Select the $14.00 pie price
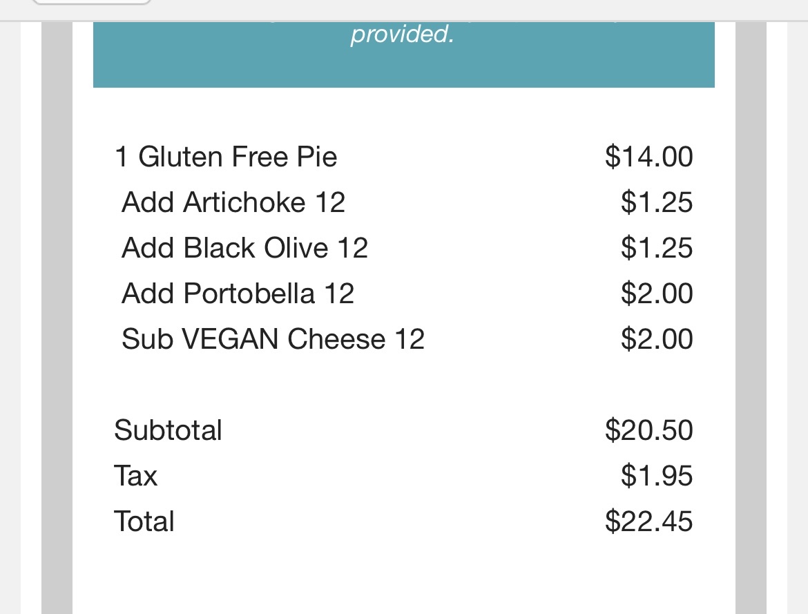 point(648,157)
